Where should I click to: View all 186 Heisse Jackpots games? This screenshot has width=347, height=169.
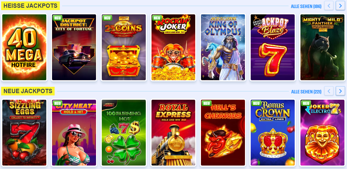[306, 6]
